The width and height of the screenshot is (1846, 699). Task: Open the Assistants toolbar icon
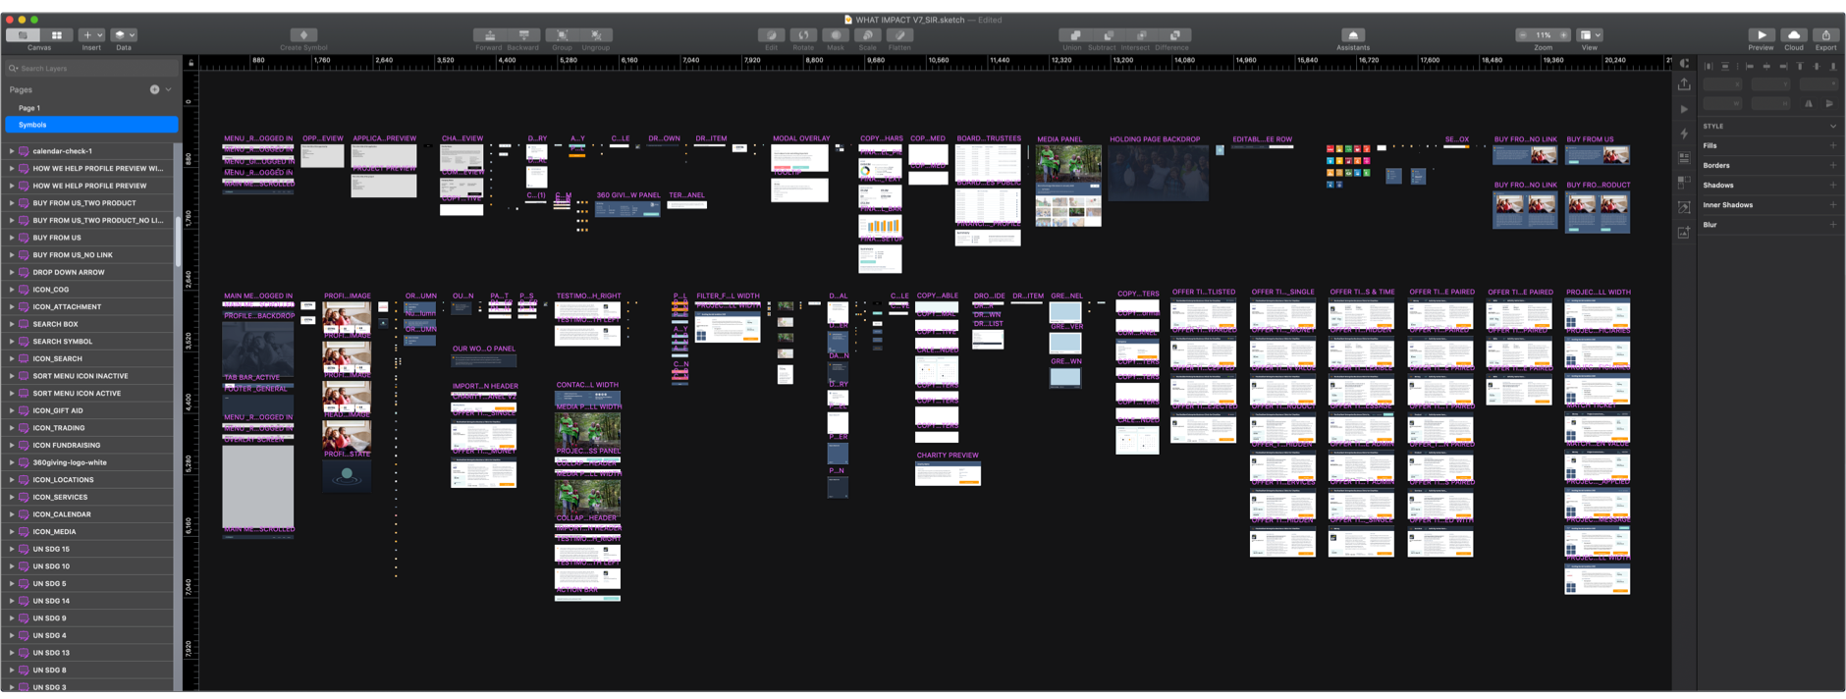tap(1353, 35)
